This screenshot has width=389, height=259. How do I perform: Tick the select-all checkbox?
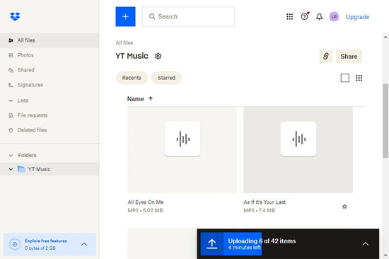pyautogui.click(x=345, y=78)
